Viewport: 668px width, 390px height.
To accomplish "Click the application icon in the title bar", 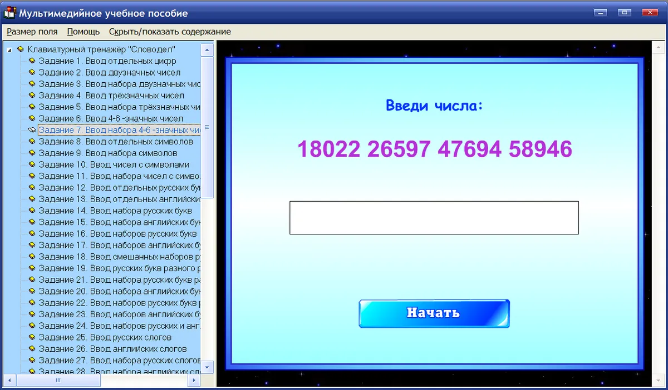I will point(9,12).
